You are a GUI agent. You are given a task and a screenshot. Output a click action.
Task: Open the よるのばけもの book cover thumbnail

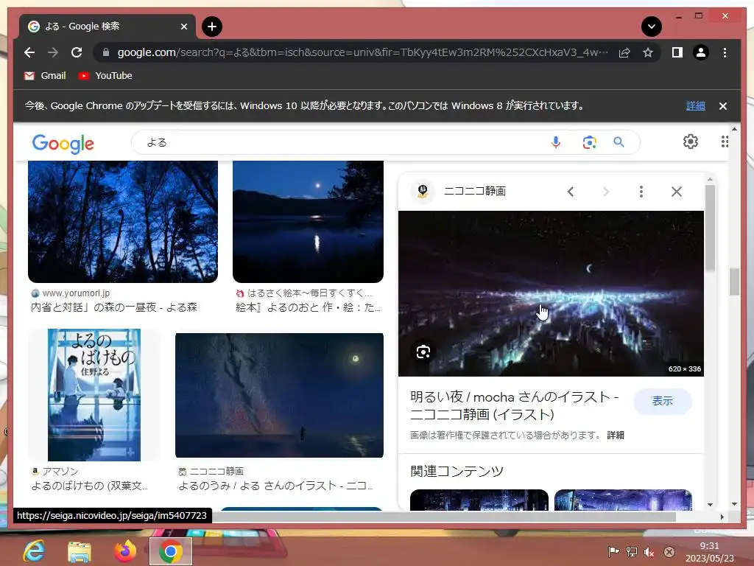[94, 395]
